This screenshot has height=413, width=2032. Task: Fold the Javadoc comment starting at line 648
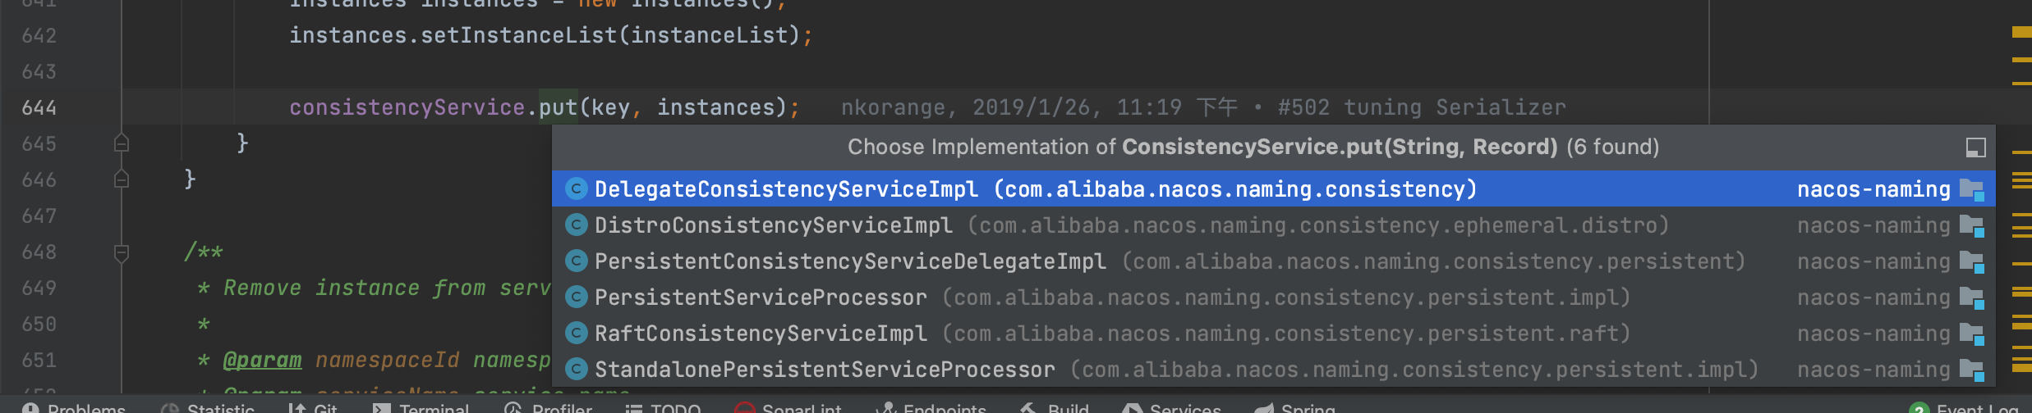coord(122,252)
